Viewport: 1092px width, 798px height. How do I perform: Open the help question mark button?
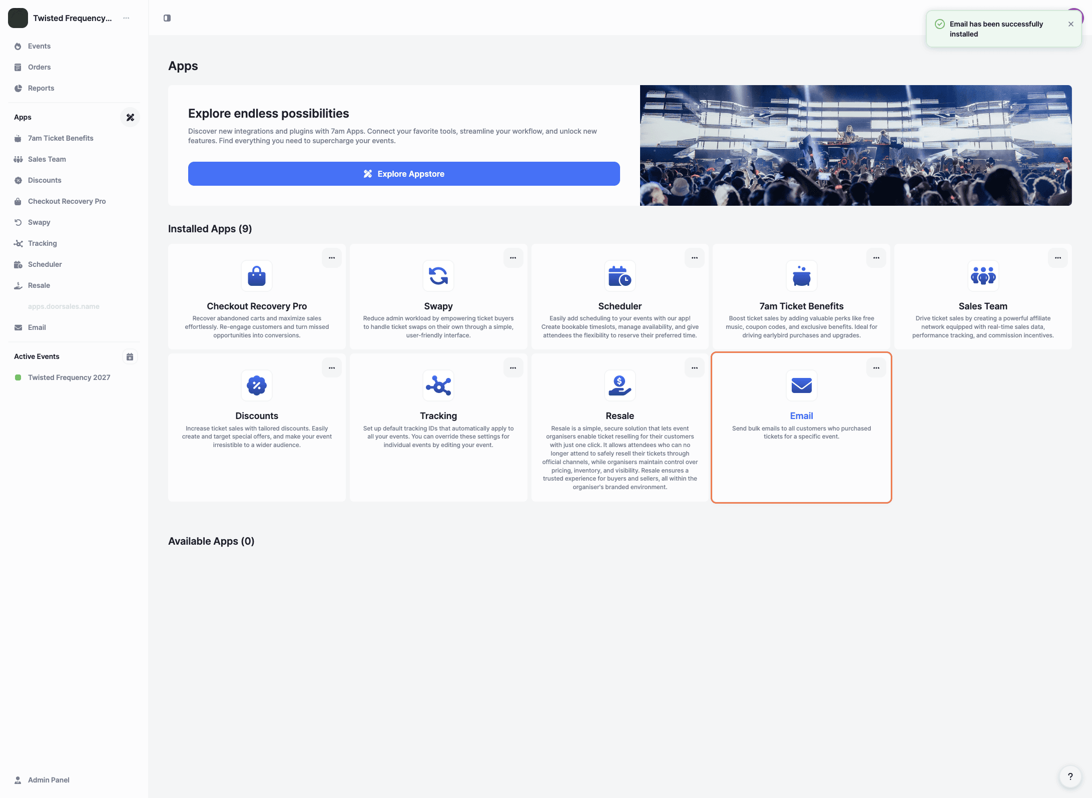click(1070, 776)
